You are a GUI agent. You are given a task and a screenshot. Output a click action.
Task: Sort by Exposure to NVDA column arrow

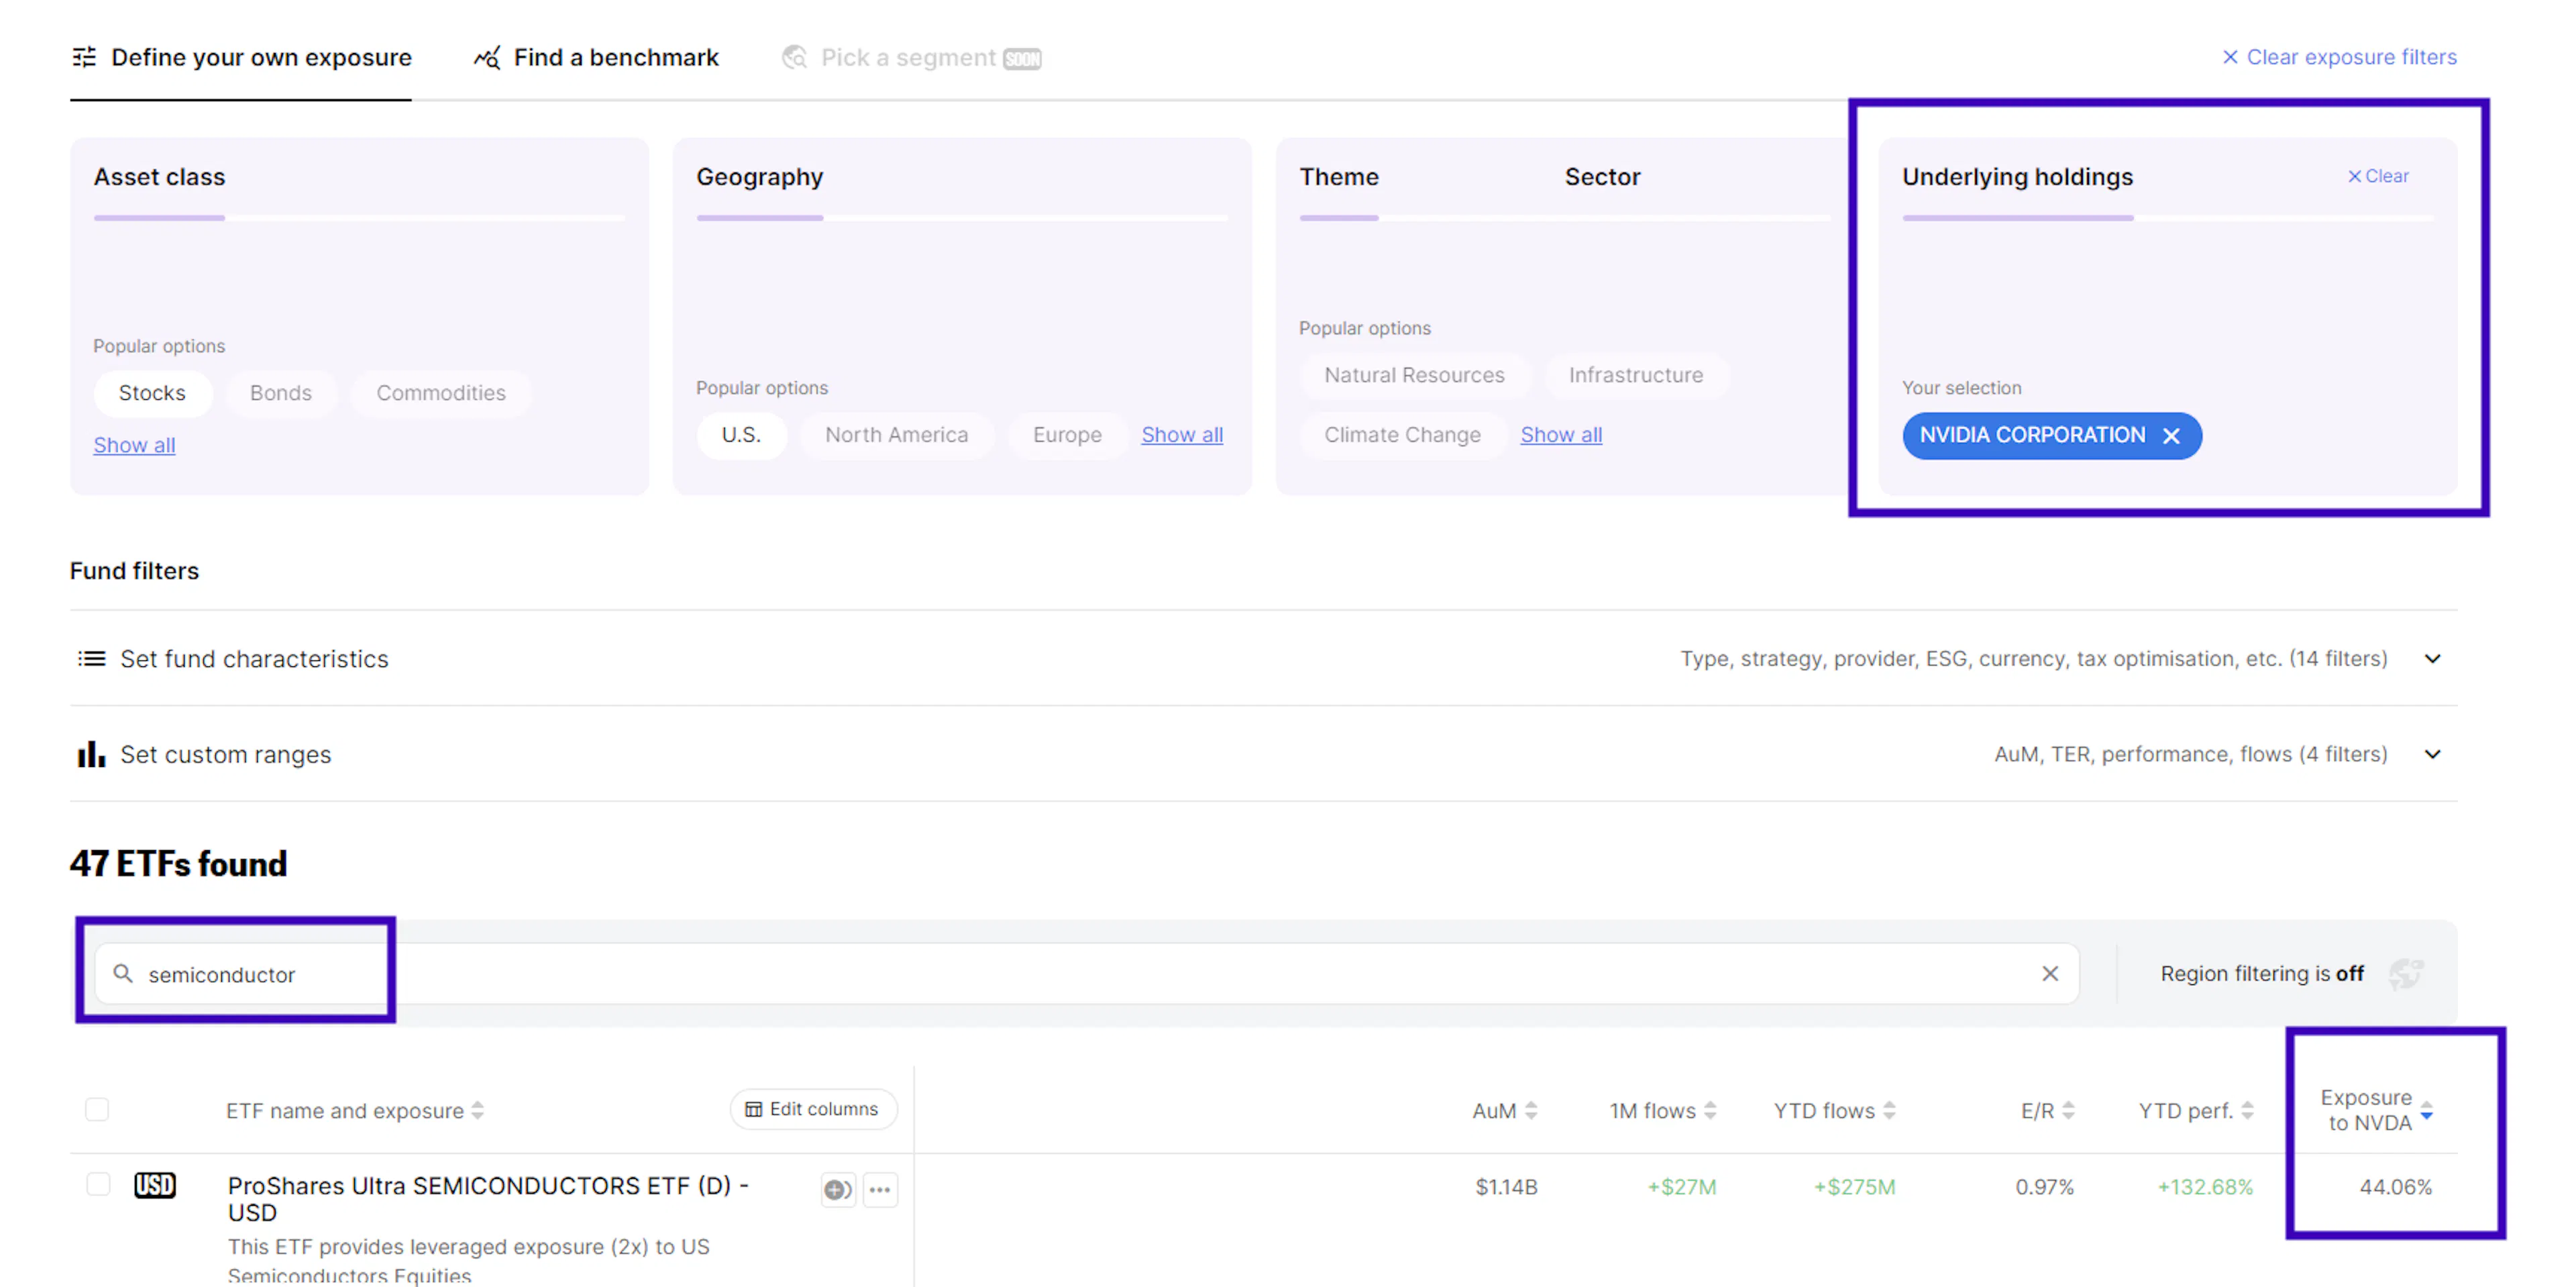[2426, 1110]
